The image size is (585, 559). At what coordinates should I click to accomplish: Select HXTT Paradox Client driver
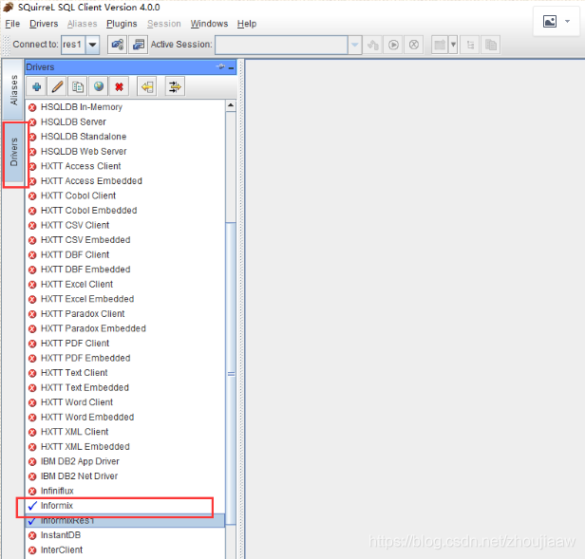click(125, 313)
